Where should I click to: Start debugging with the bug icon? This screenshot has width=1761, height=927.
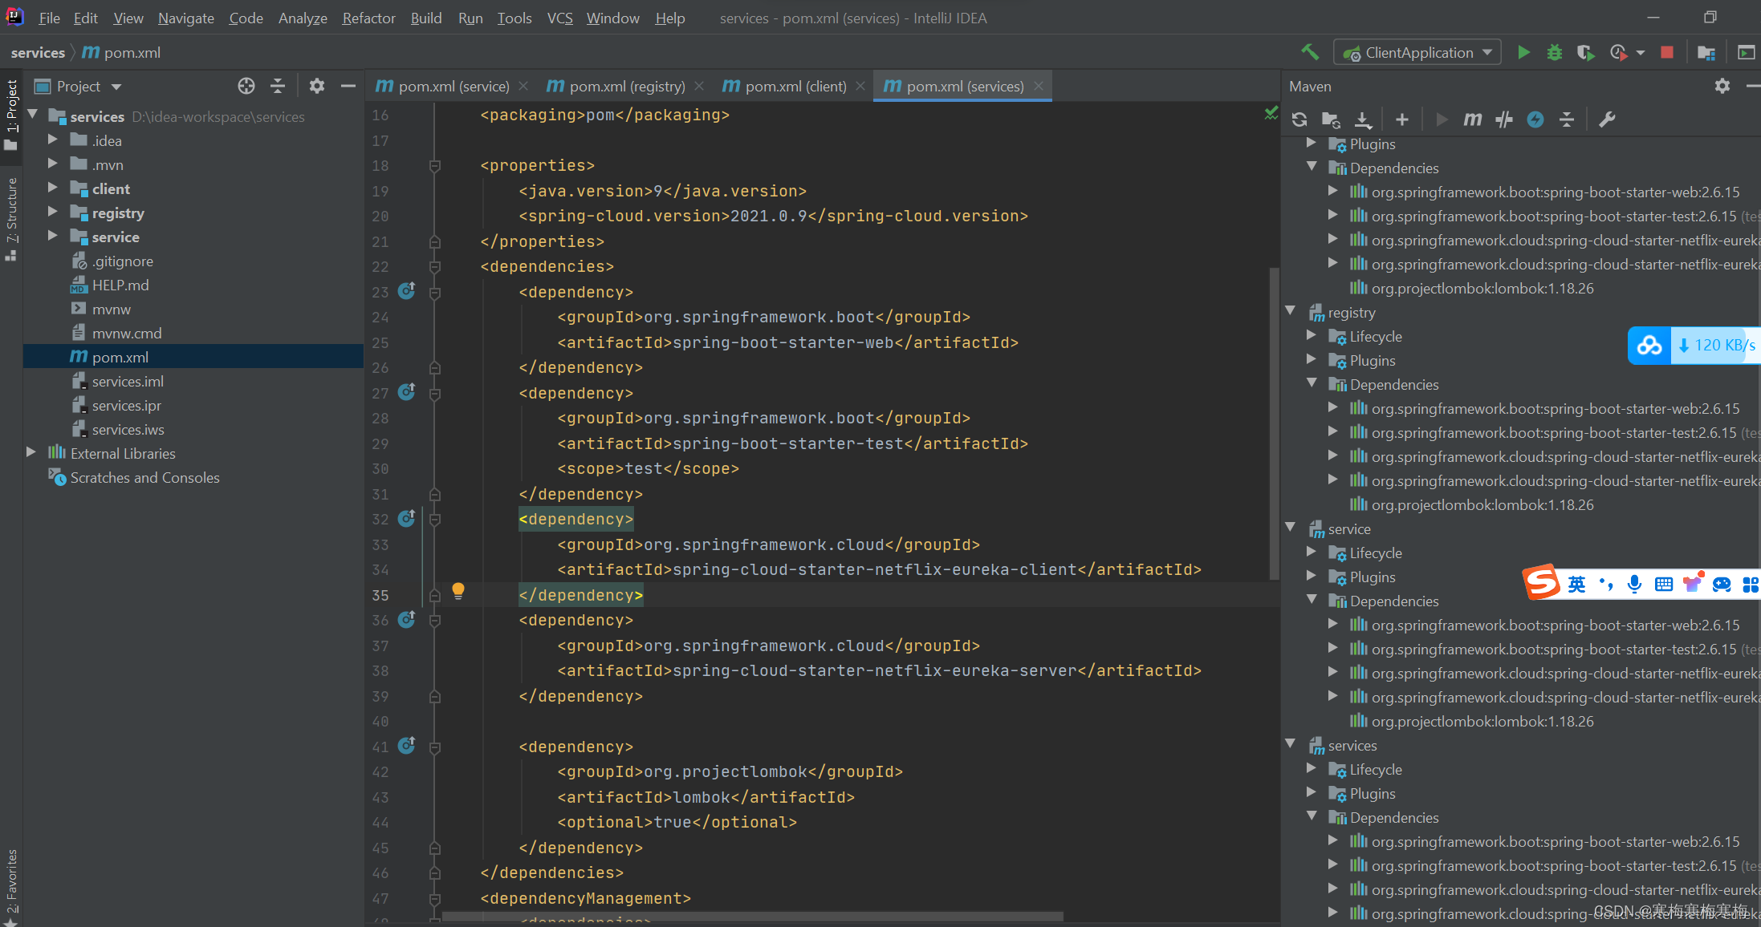point(1554,52)
